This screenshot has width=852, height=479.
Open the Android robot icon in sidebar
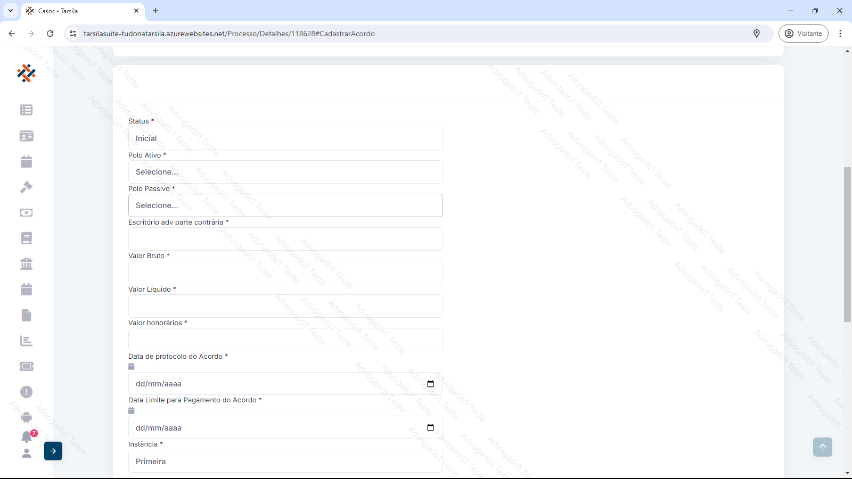click(26, 417)
